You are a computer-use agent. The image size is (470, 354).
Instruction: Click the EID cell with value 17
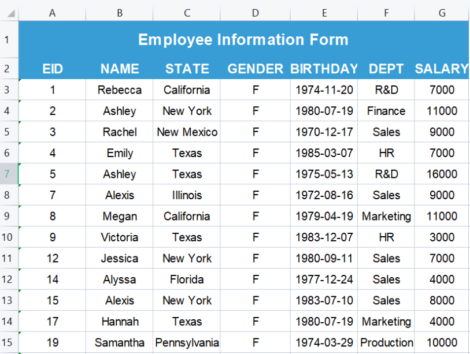click(53, 322)
